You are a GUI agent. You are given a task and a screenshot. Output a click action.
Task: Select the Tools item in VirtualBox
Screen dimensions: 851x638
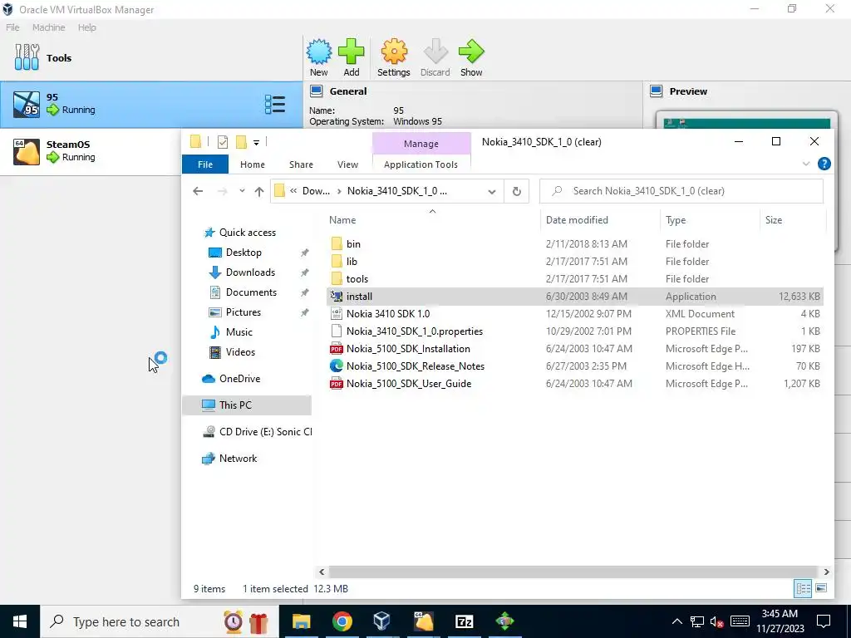click(x=151, y=57)
